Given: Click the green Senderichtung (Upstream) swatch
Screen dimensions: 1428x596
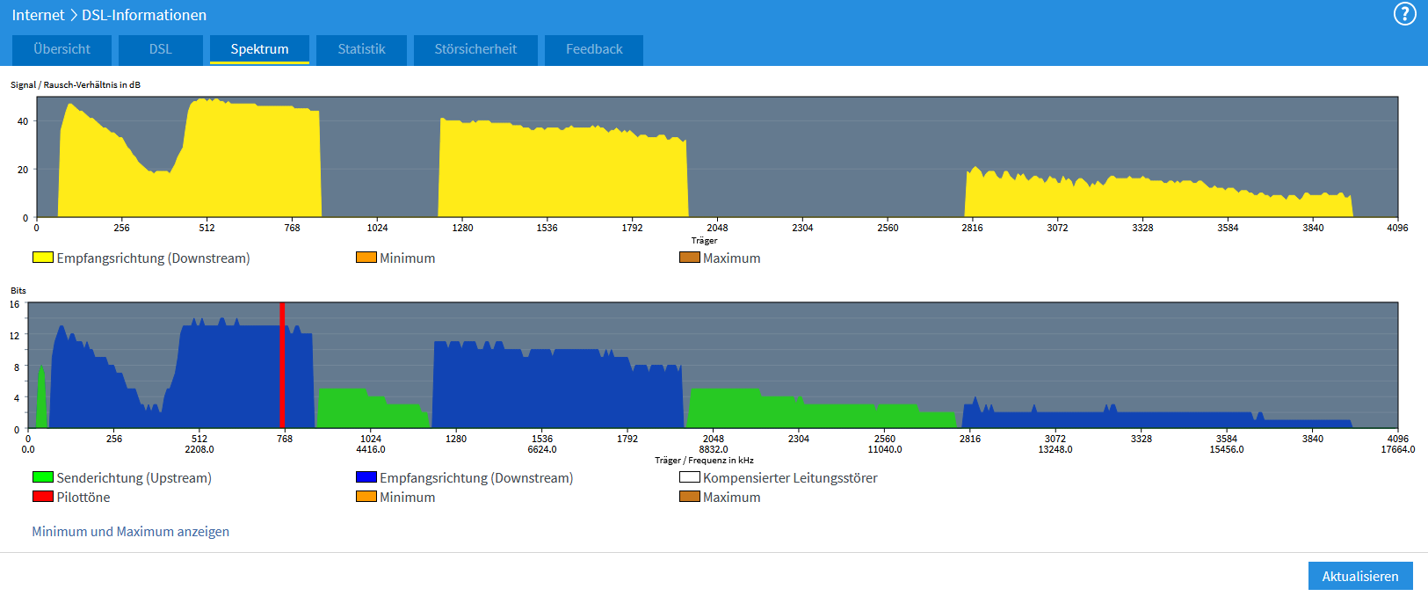Looking at the screenshot, I should point(43,477).
